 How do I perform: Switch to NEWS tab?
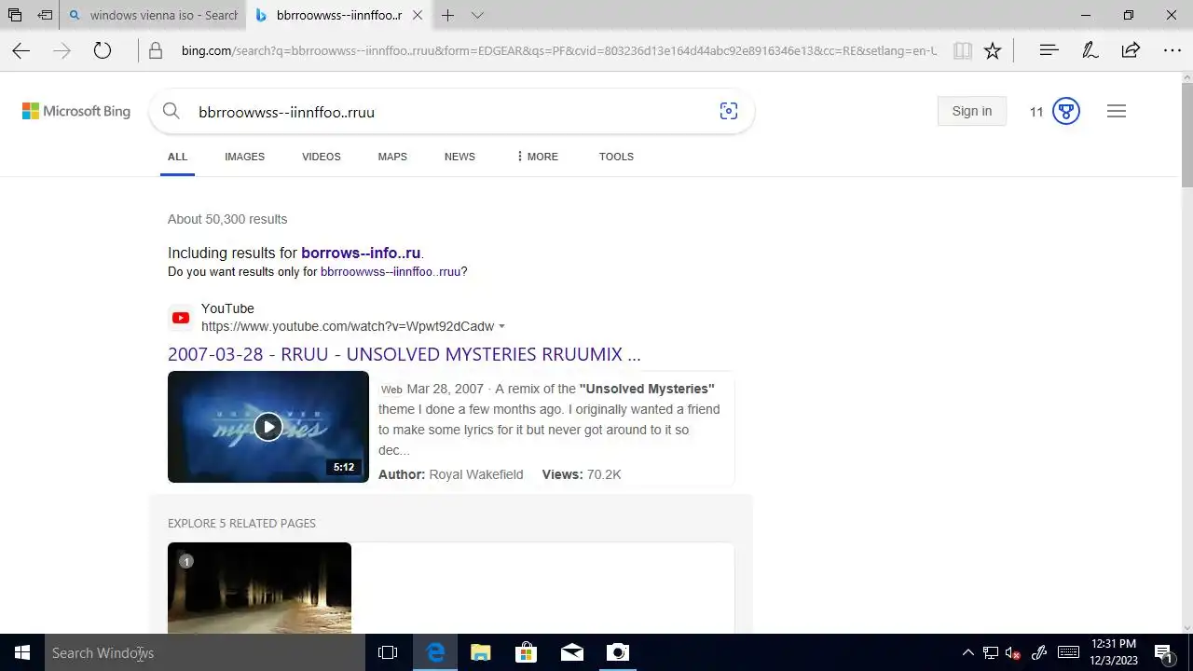459,157
